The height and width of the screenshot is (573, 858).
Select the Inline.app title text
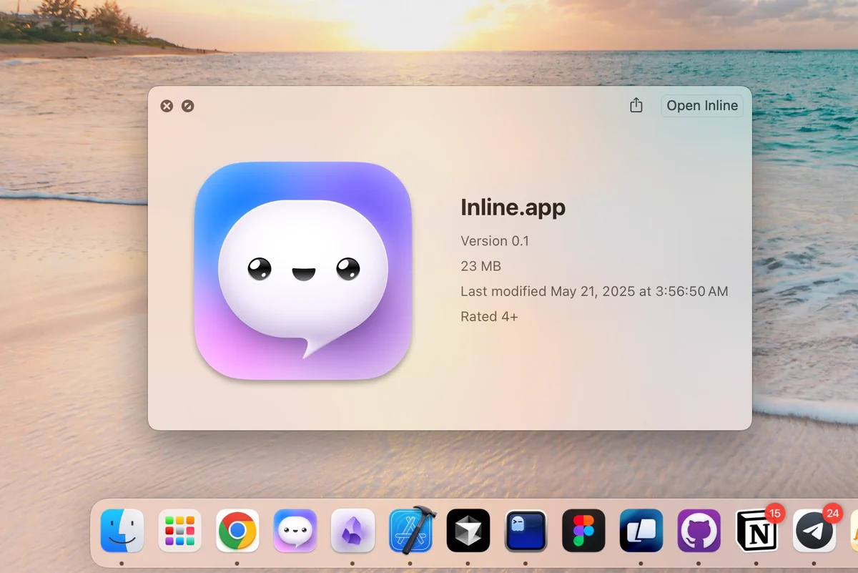(513, 207)
